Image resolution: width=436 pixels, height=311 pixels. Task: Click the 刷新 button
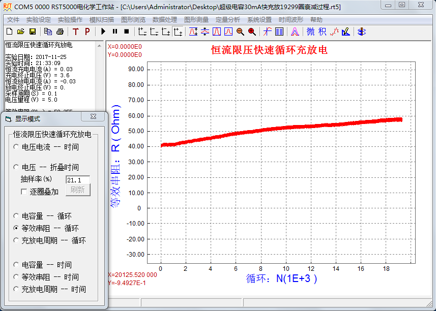point(78,190)
